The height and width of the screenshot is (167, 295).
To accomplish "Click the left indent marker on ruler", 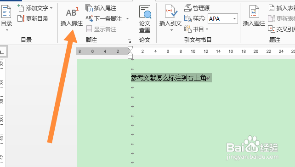I will (x=130, y=57).
